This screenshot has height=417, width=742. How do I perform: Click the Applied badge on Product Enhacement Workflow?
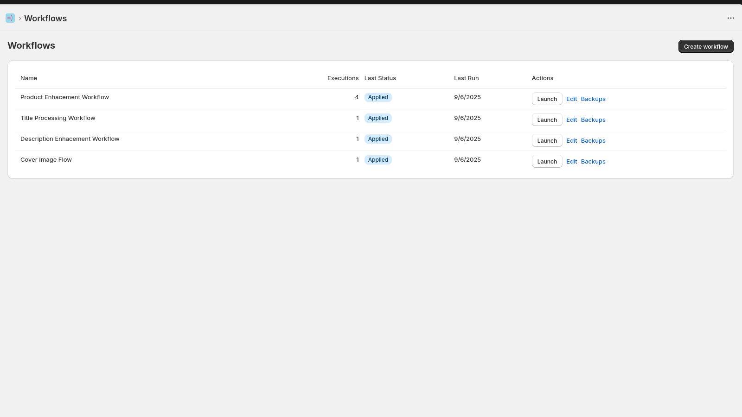tap(378, 97)
